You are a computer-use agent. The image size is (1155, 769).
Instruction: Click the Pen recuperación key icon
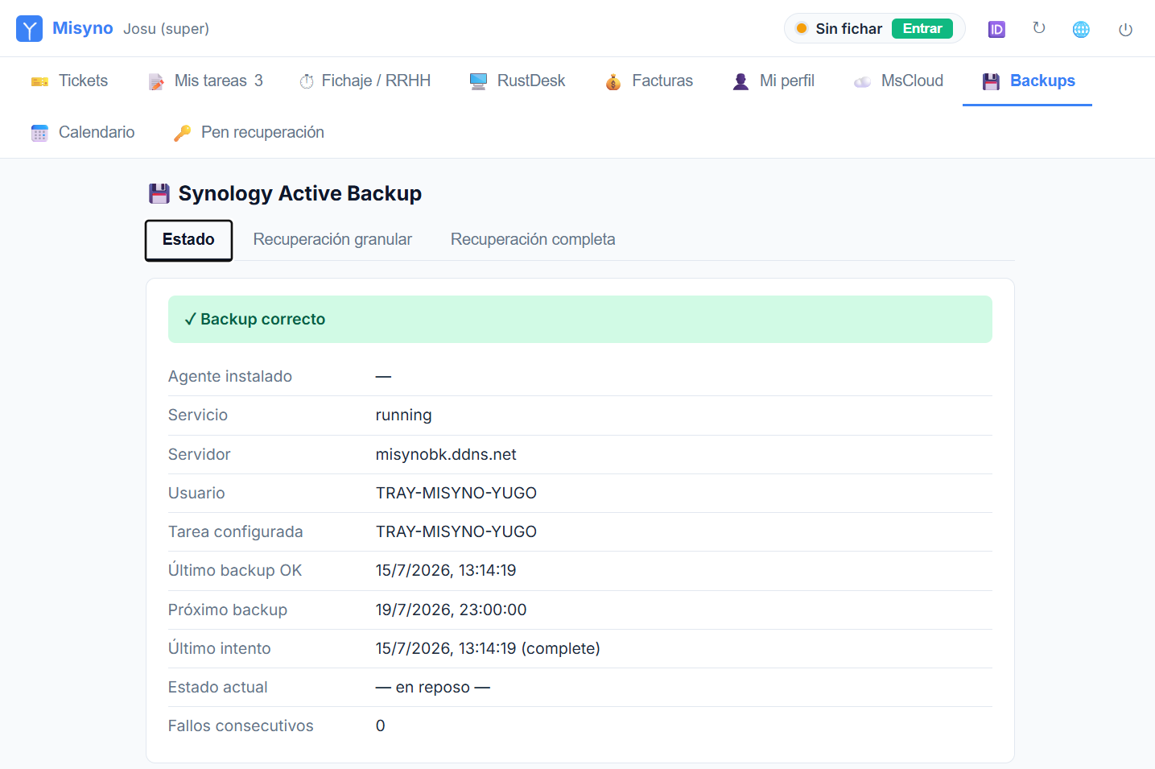(x=182, y=133)
